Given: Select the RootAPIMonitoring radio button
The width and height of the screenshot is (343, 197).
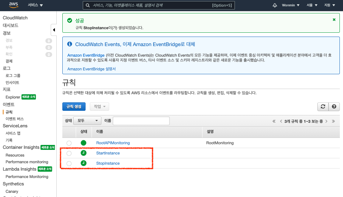Looking at the screenshot, I should coord(69,143).
